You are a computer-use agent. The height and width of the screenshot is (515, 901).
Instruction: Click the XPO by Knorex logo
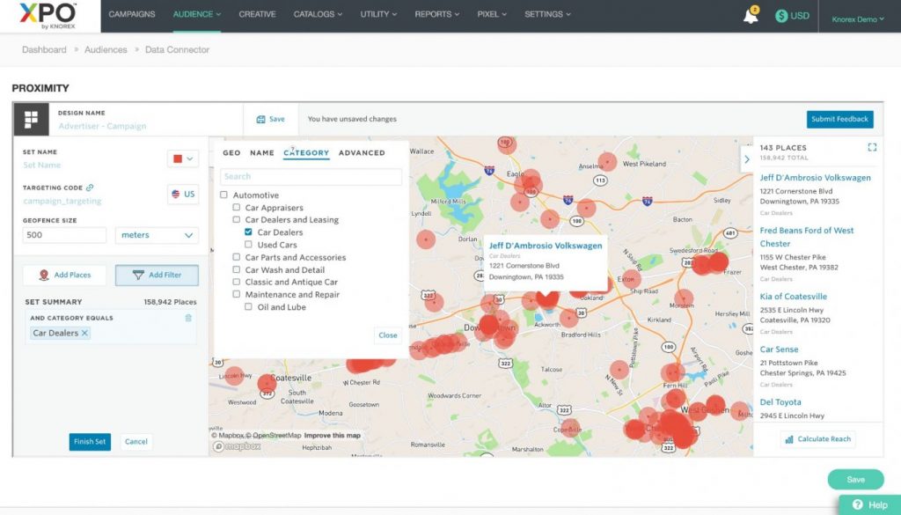pos(48,16)
